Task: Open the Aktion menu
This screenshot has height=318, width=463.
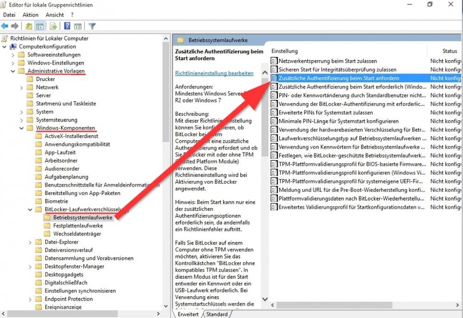Action: coord(30,15)
